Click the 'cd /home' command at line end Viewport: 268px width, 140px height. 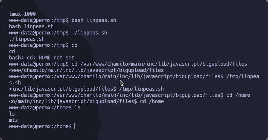pos(238,95)
